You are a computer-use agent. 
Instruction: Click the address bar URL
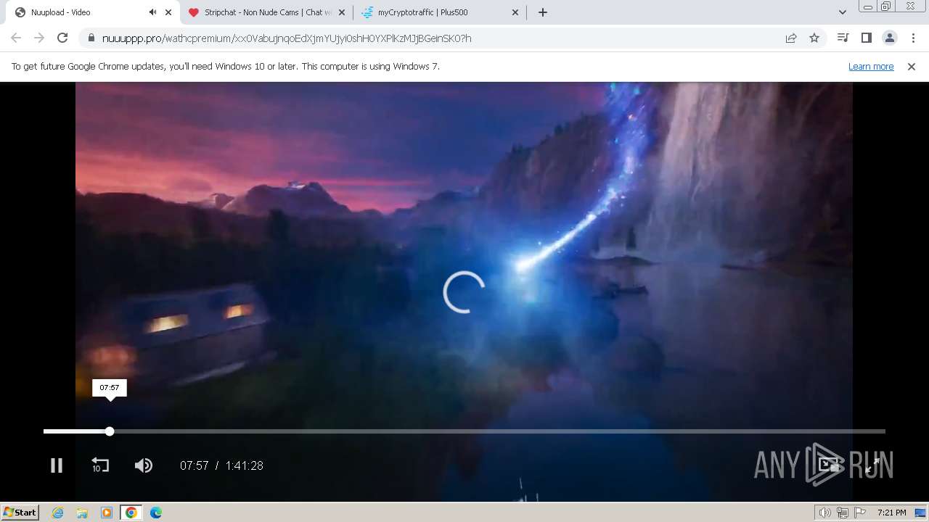click(287, 38)
